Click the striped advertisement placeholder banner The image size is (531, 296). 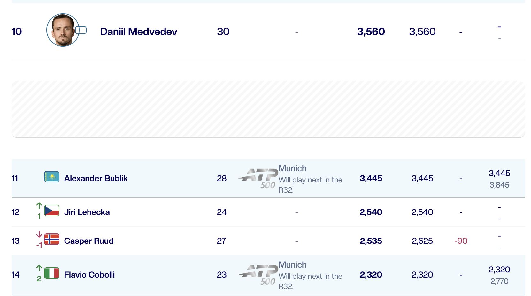pos(268,109)
